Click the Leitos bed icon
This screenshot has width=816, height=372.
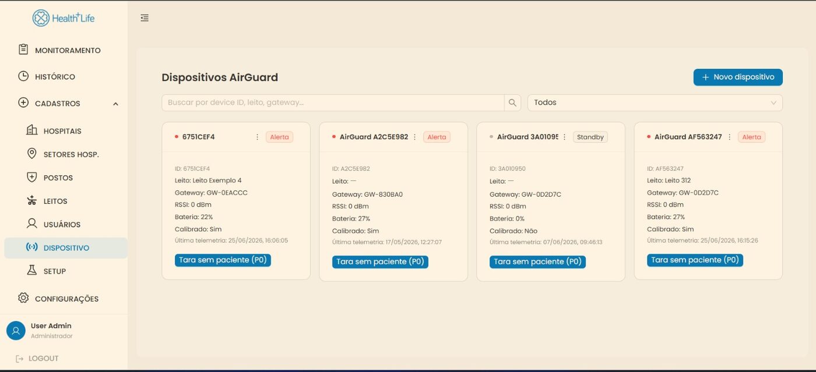coord(32,201)
